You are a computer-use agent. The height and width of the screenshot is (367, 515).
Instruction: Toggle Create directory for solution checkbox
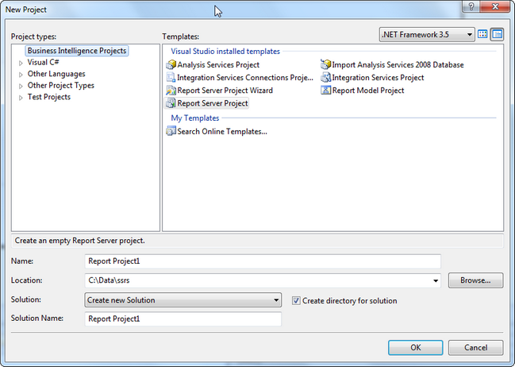point(296,300)
